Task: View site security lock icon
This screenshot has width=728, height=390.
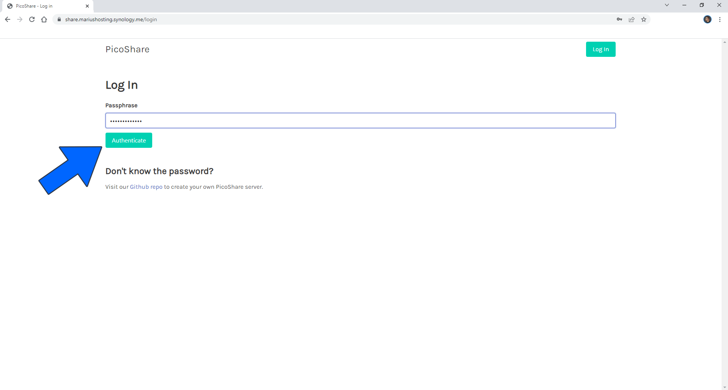Action: point(59,19)
